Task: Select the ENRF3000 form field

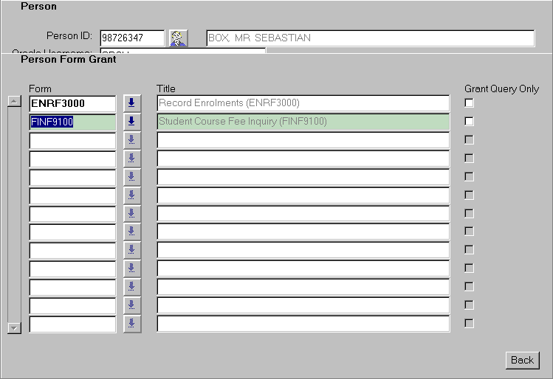Action: tap(72, 103)
